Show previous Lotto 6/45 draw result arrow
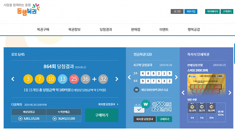 pos(13,79)
